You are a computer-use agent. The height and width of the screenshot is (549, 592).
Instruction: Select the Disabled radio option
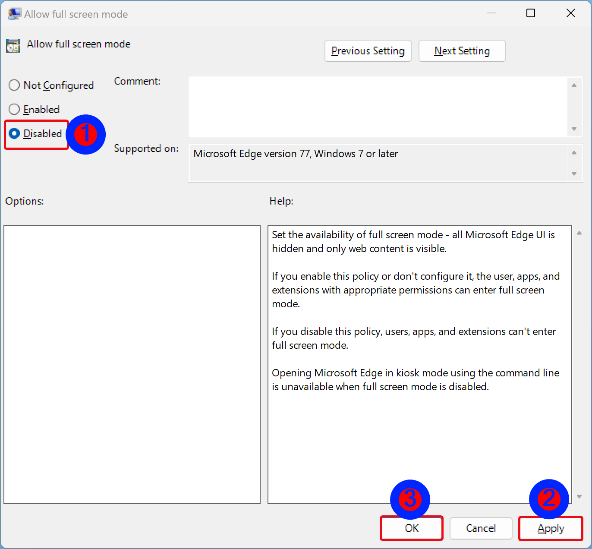click(x=14, y=134)
